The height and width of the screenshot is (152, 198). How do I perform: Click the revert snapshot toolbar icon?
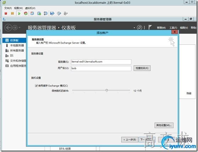click(x=39, y=13)
